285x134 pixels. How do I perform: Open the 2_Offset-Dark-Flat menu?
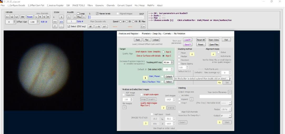click(x=36, y=6)
